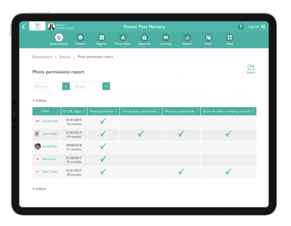
Task: Follow the Reports breadcrumb link
Action: [x=65, y=57]
